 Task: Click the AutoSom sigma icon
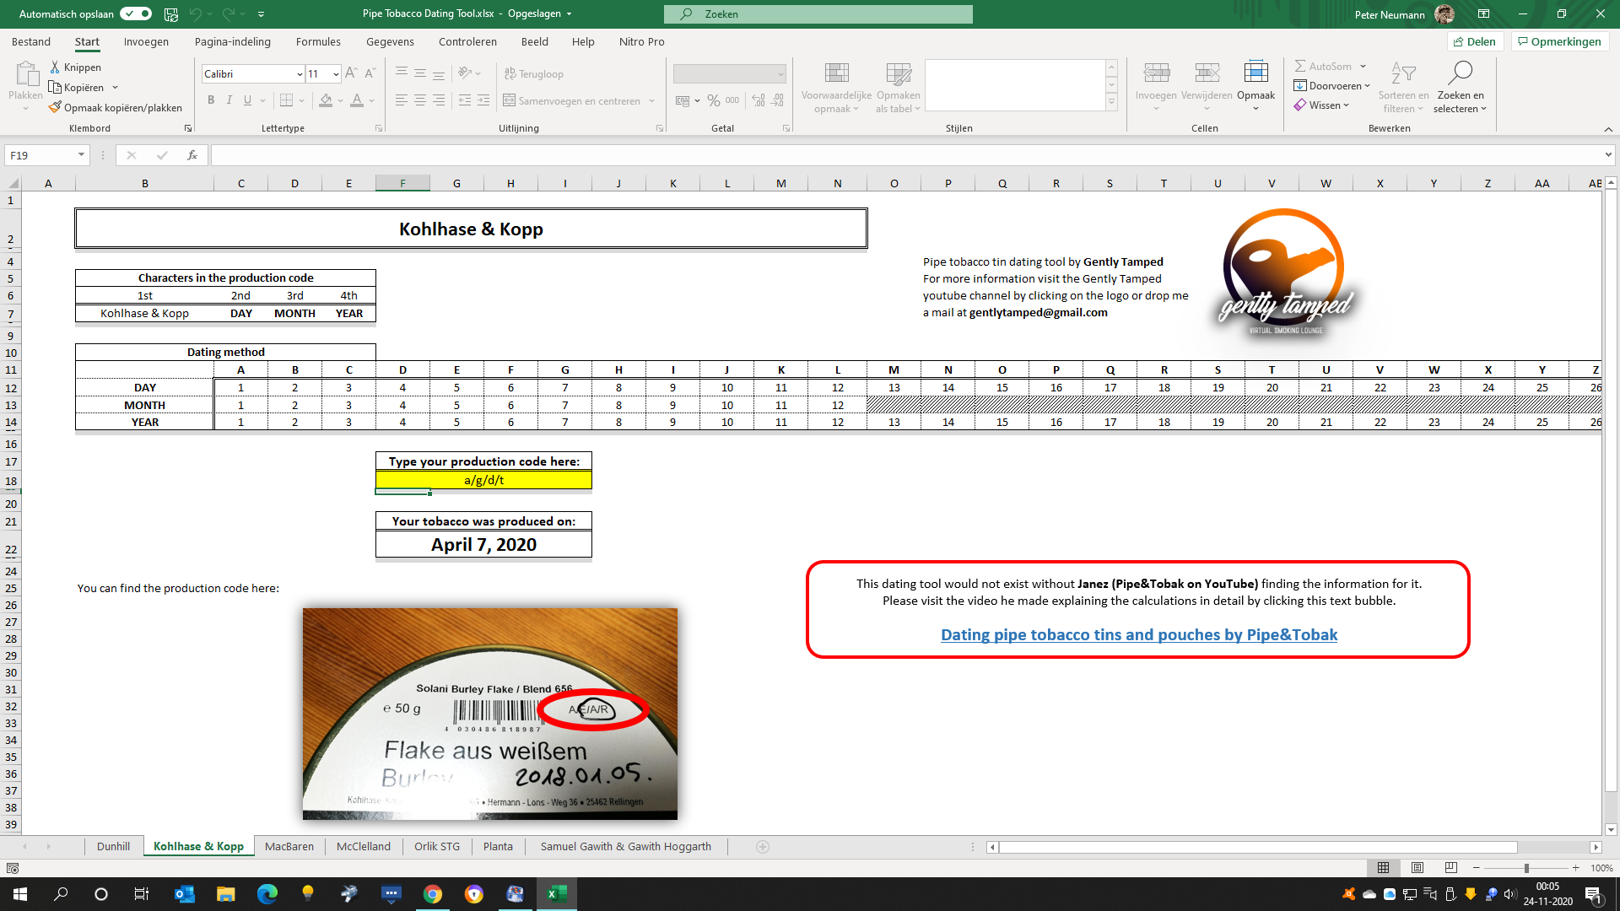[x=1300, y=66]
